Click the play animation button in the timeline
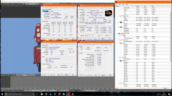Screen dimensions: 172x96 (65, 90)
